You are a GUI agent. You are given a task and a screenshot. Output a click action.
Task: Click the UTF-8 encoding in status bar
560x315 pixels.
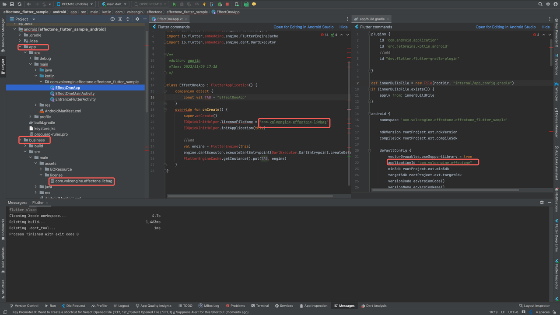point(514,312)
